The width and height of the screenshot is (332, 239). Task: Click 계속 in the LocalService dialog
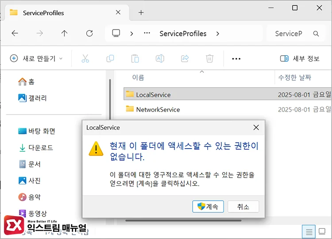point(208,206)
